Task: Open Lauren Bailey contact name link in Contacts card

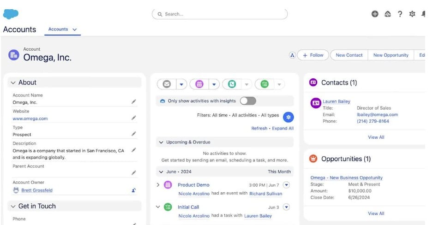Action: click(x=337, y=101)
